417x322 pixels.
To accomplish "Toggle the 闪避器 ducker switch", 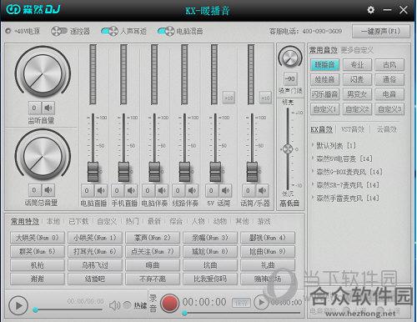I will pyautogui.click(x=59, y=31).
